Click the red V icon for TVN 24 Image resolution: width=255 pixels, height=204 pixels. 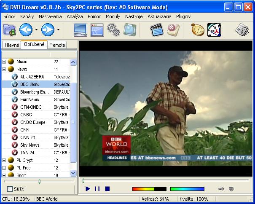tap(15, 153)
